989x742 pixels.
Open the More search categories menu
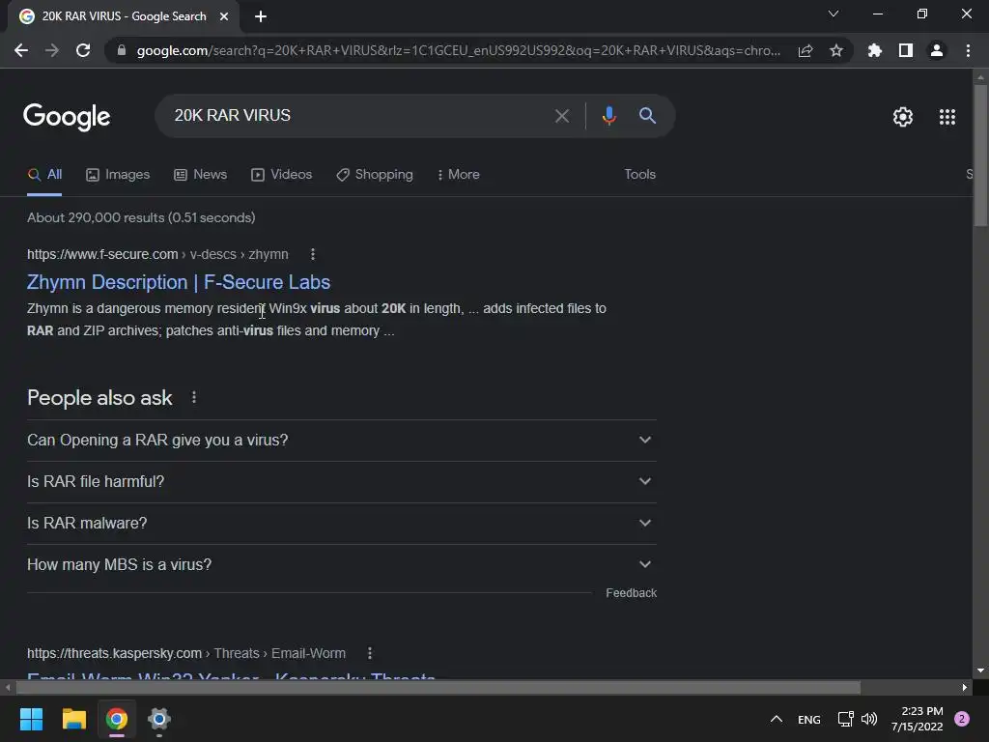click(x=459, y=175)
